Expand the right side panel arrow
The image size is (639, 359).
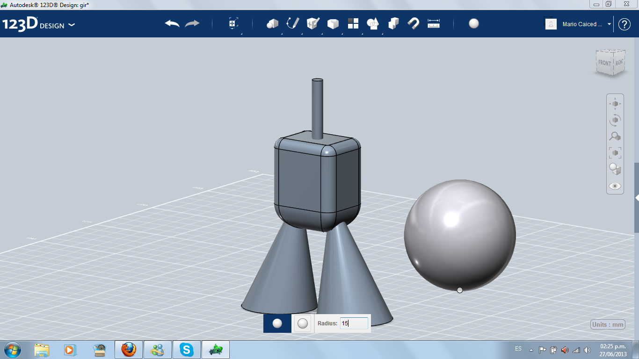click(637, 198)
